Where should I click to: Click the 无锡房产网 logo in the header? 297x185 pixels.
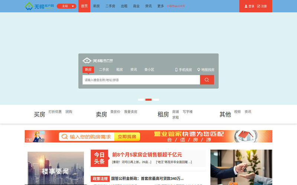[39, 6]
